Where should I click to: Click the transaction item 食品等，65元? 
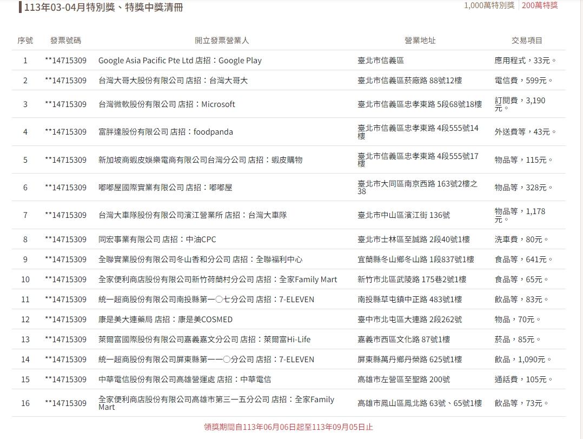coord(521,280)
